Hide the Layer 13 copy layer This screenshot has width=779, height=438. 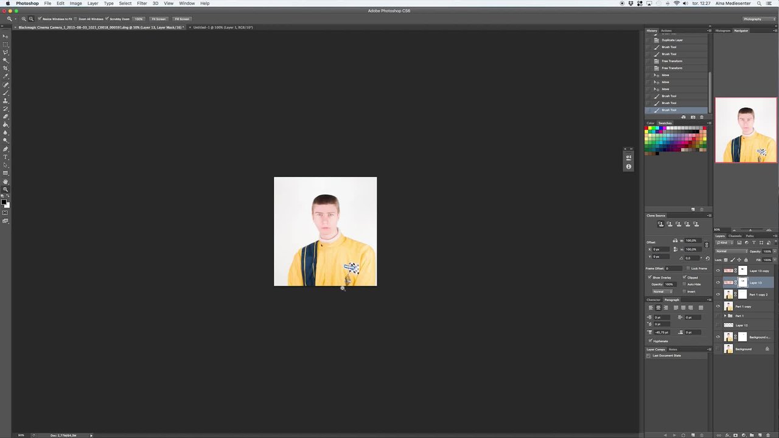coord(718,271)
